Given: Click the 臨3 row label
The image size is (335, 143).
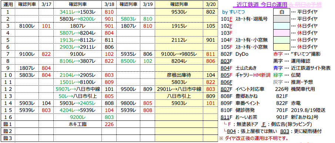Looking at the screenshot, I should 7,138.
